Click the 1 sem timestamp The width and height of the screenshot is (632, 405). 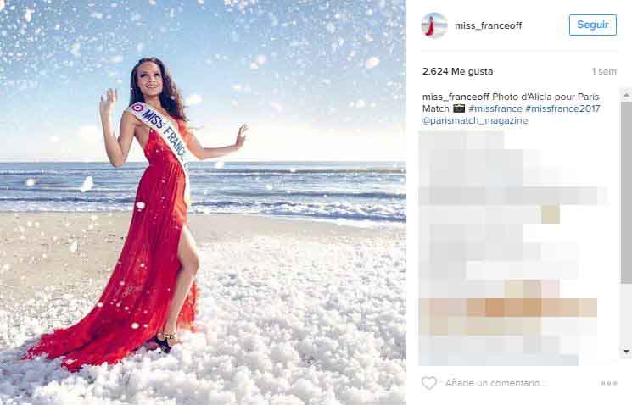(604, 72)
